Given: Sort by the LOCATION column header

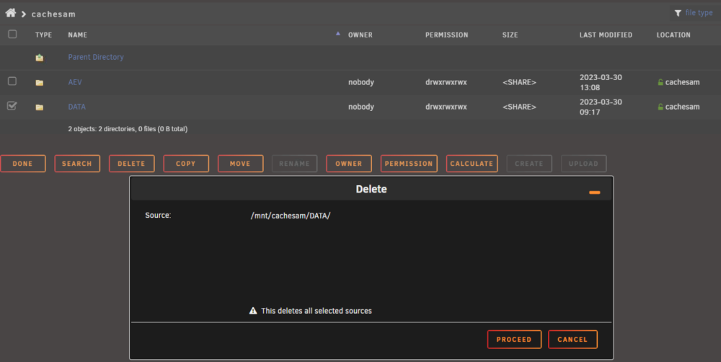Looking at the screenshot, I should [673, 35].
